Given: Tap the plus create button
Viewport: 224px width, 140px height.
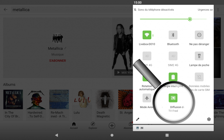Looking at the screenshot, I should 112,126.
